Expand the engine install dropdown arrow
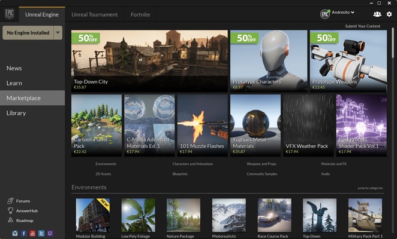Screen dimensions: 397x239 tap(58, 32)
